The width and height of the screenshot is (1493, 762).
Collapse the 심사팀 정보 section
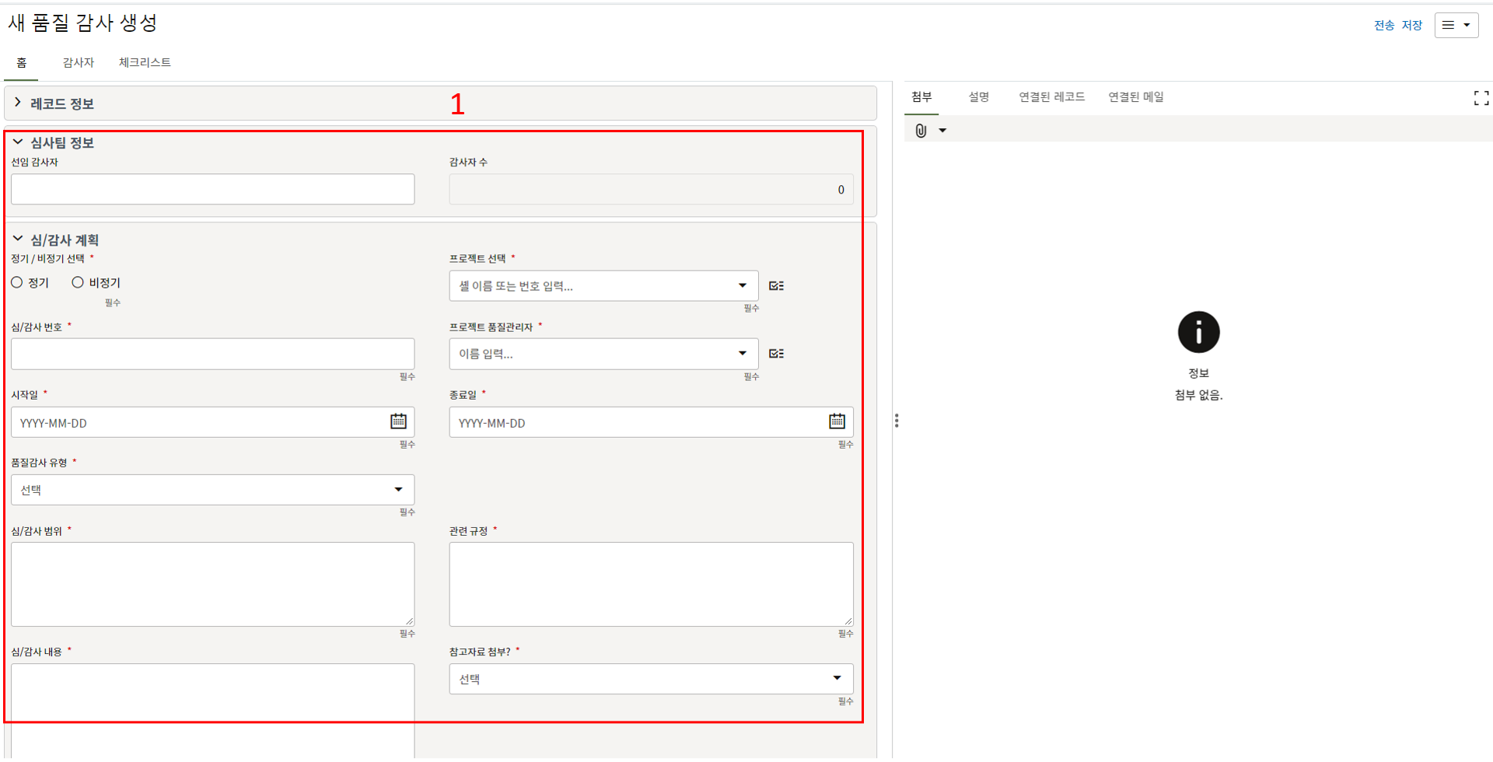18,142
